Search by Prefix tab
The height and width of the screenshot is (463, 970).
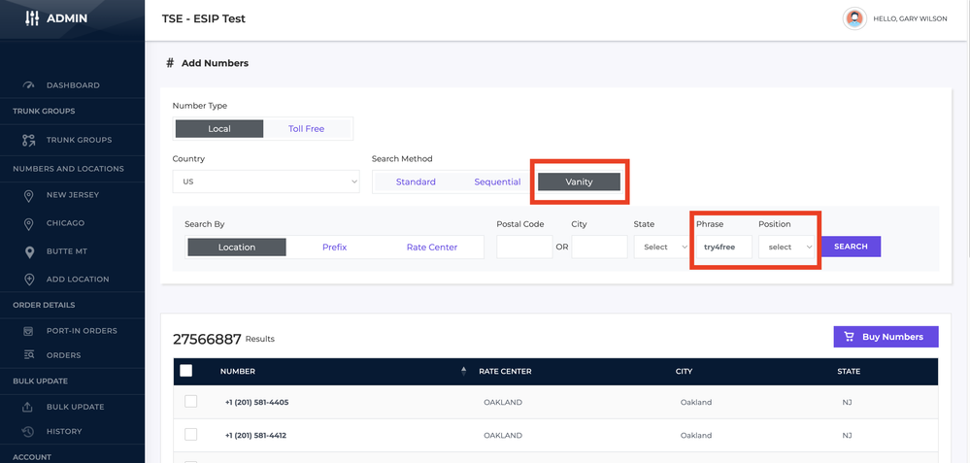click(x=335, y=247)
